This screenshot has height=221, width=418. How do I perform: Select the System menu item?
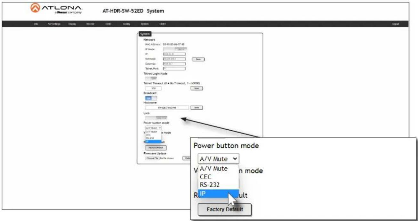coord(144,24)
